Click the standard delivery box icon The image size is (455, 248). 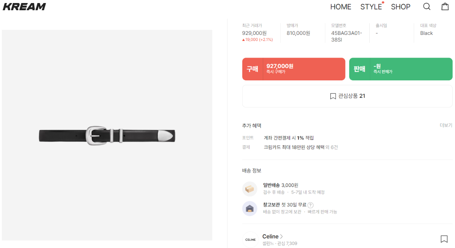coord(249,188)
